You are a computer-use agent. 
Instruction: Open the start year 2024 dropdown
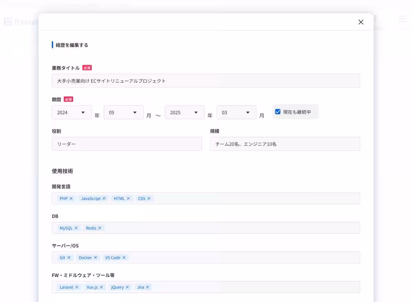[x=71, y=113]
